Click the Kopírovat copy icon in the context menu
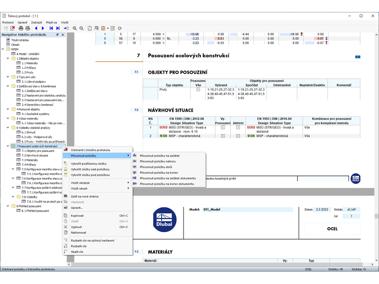Screen dimensions: 379x284 pos(65,215)
